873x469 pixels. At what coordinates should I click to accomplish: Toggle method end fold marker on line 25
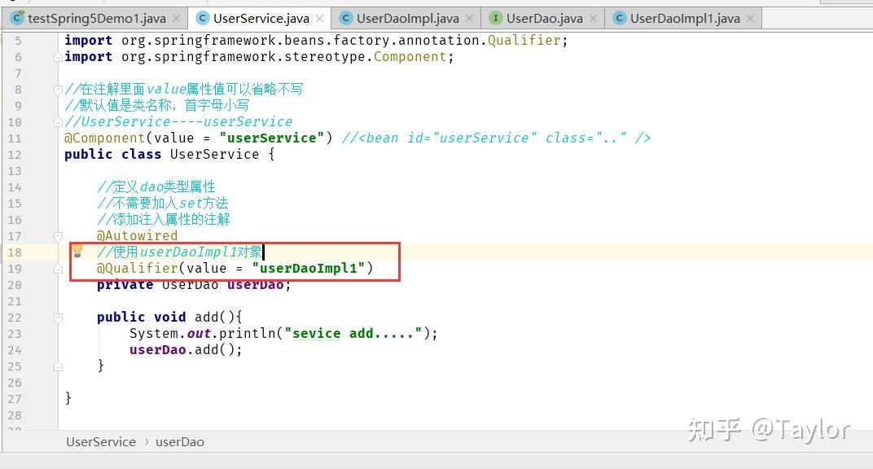pos(58,366)
